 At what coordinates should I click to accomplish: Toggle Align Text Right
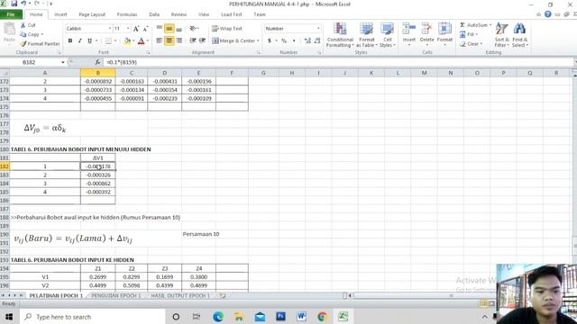click(x=179, y=40)
